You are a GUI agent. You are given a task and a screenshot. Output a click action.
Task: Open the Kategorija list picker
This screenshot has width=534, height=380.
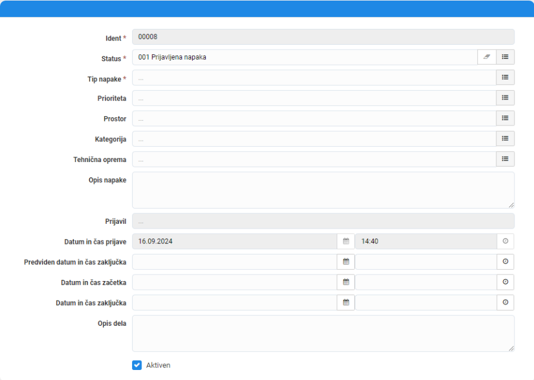pyautogui.click(x=505, y=138)
